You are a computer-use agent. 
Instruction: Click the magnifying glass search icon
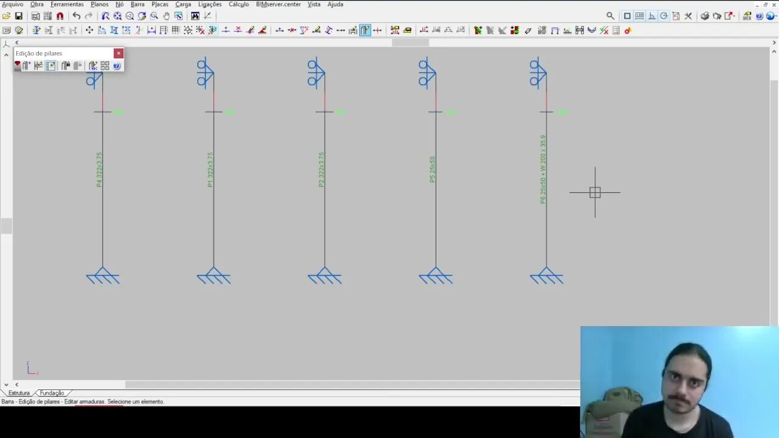click(610, 16)
